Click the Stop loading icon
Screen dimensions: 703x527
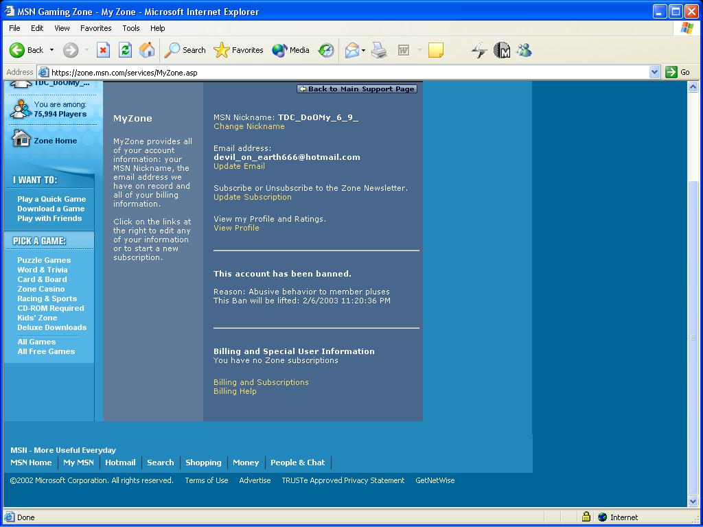(103, 50)
